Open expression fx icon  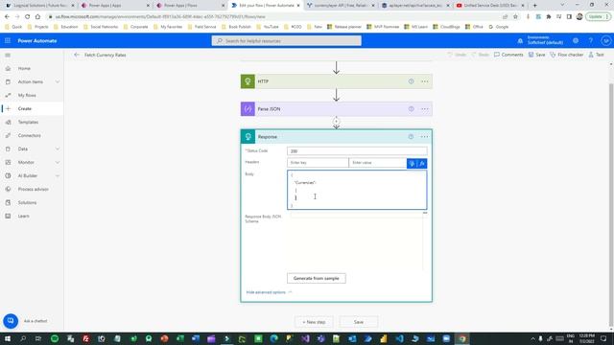pyautogui.click(x=422, y=164)
